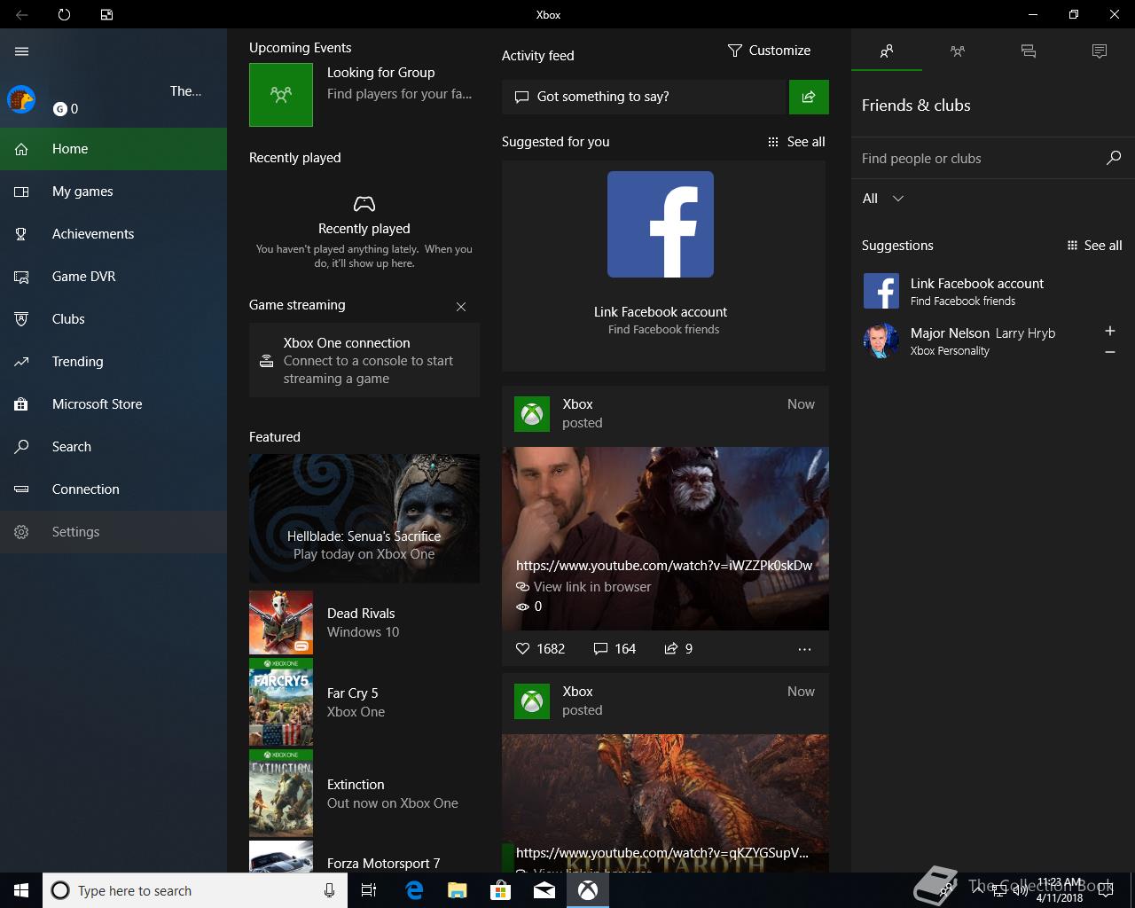This screenshot has height=908, width=1135.
Task: Go back with the back arrow
Action: coord(22,14)
